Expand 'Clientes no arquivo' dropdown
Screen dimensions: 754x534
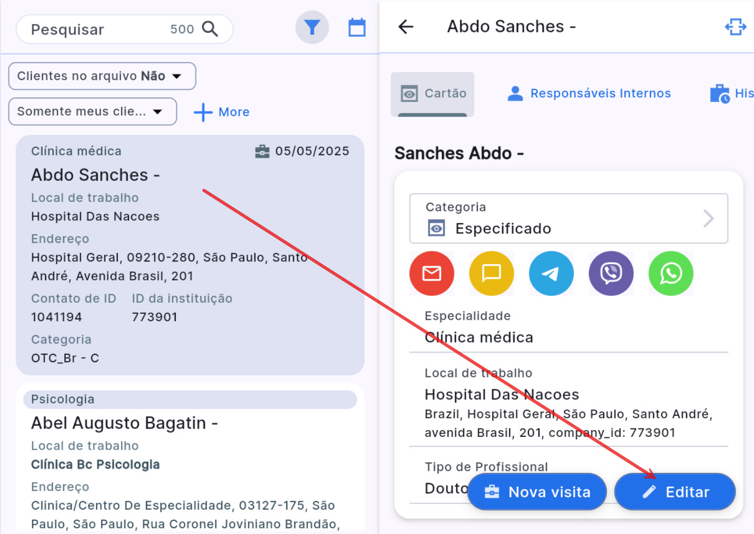pyautogui.click(x=102, y=76)
